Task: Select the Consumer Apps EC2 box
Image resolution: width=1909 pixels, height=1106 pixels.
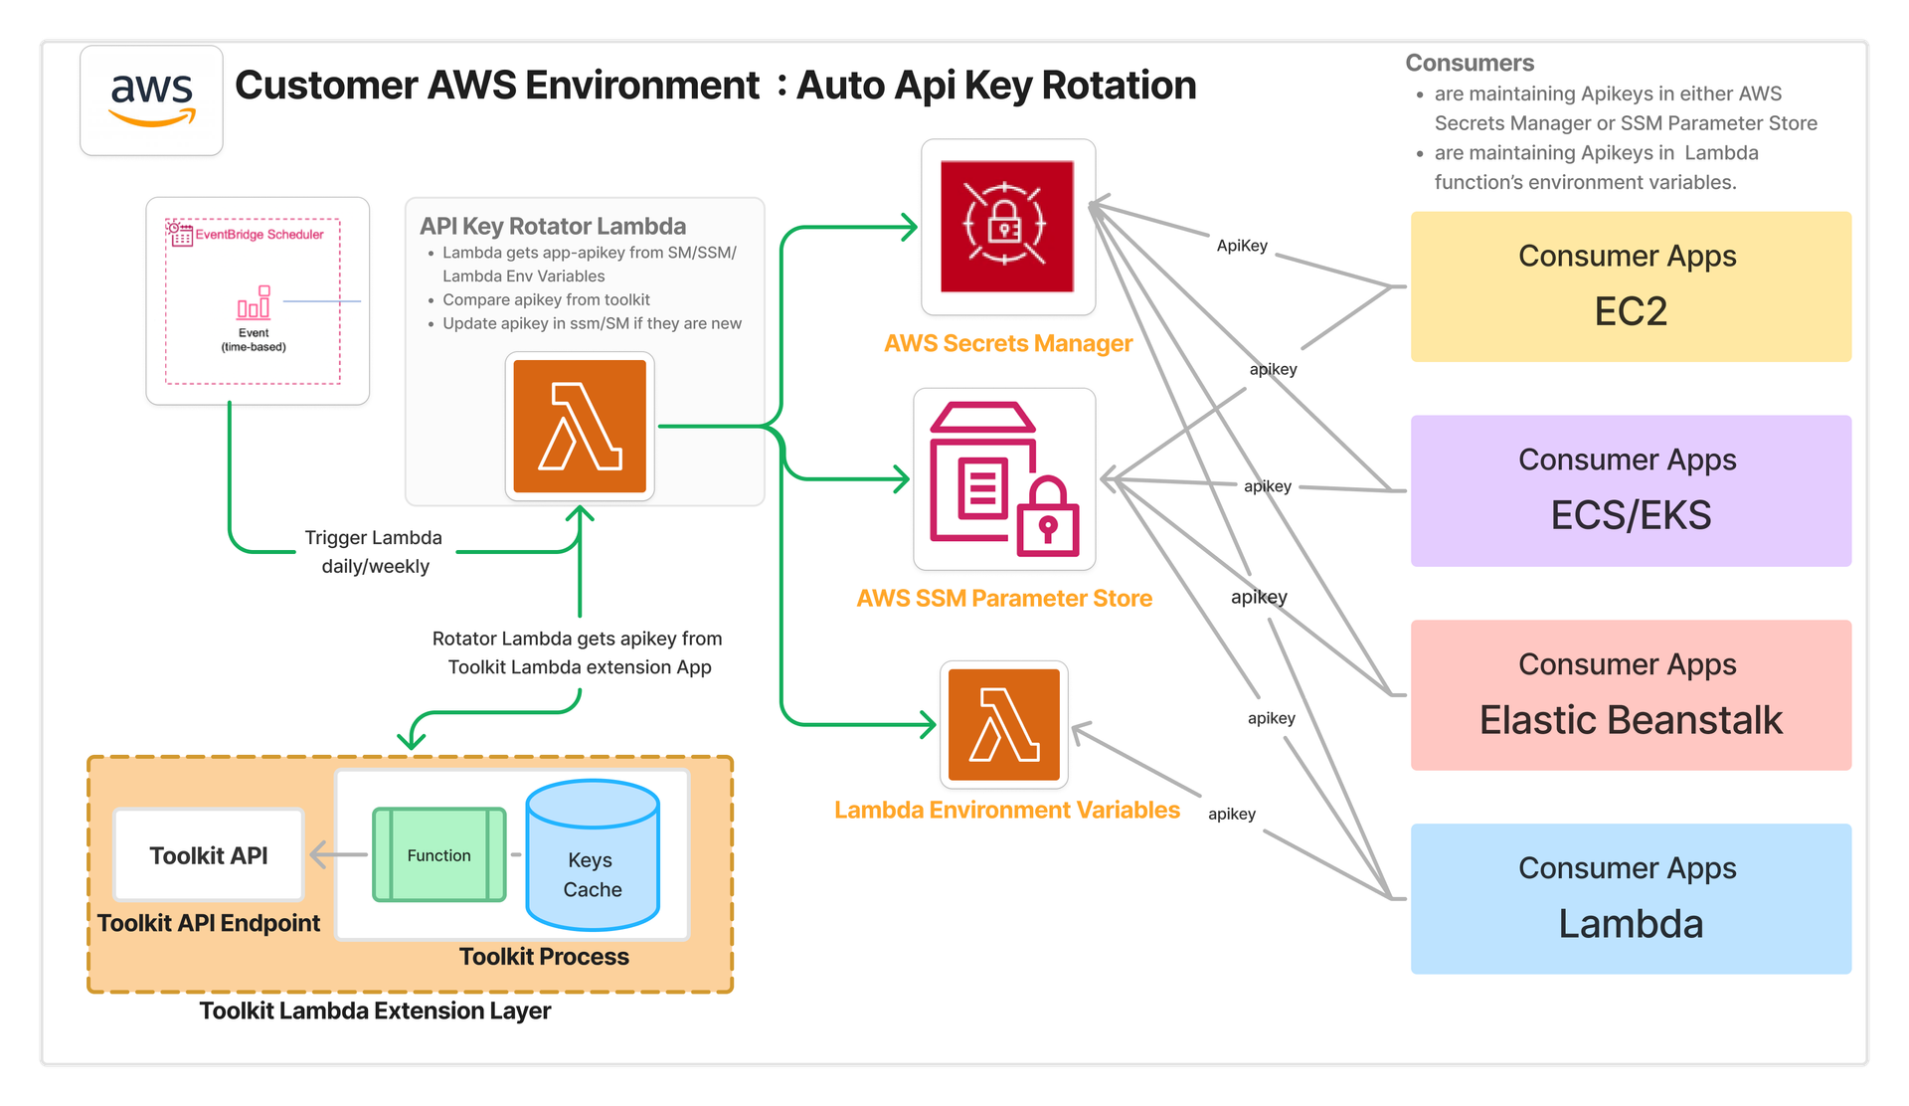Action: click(1631, 286)
